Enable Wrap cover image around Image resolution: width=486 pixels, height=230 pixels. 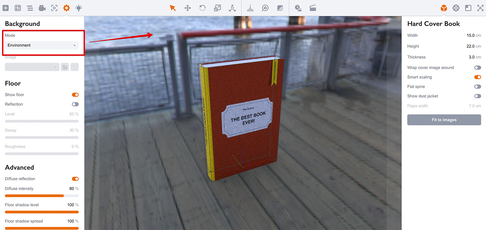point(477,68)
